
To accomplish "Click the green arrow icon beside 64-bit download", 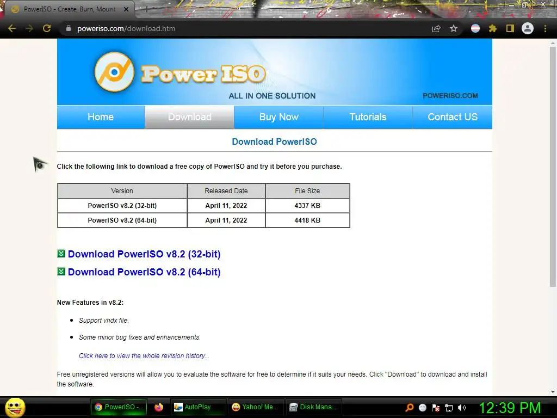I will [x=61, y=272].
